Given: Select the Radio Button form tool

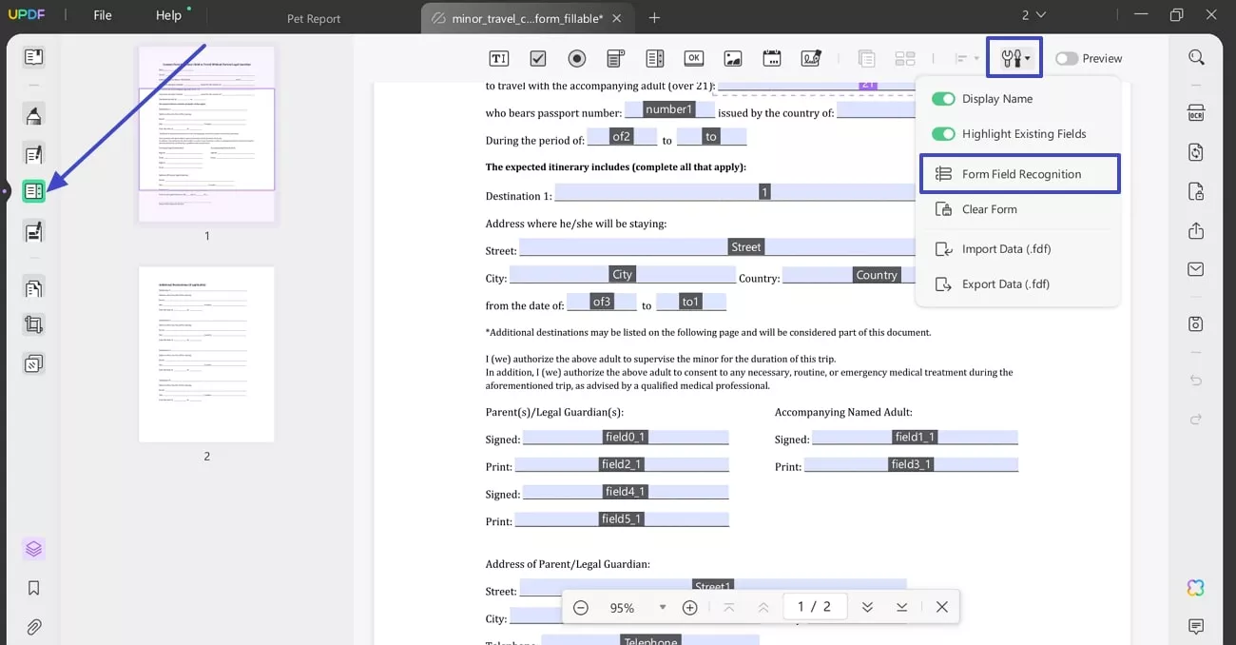Looking at the screenshot, I should click(x=577, y=58).
